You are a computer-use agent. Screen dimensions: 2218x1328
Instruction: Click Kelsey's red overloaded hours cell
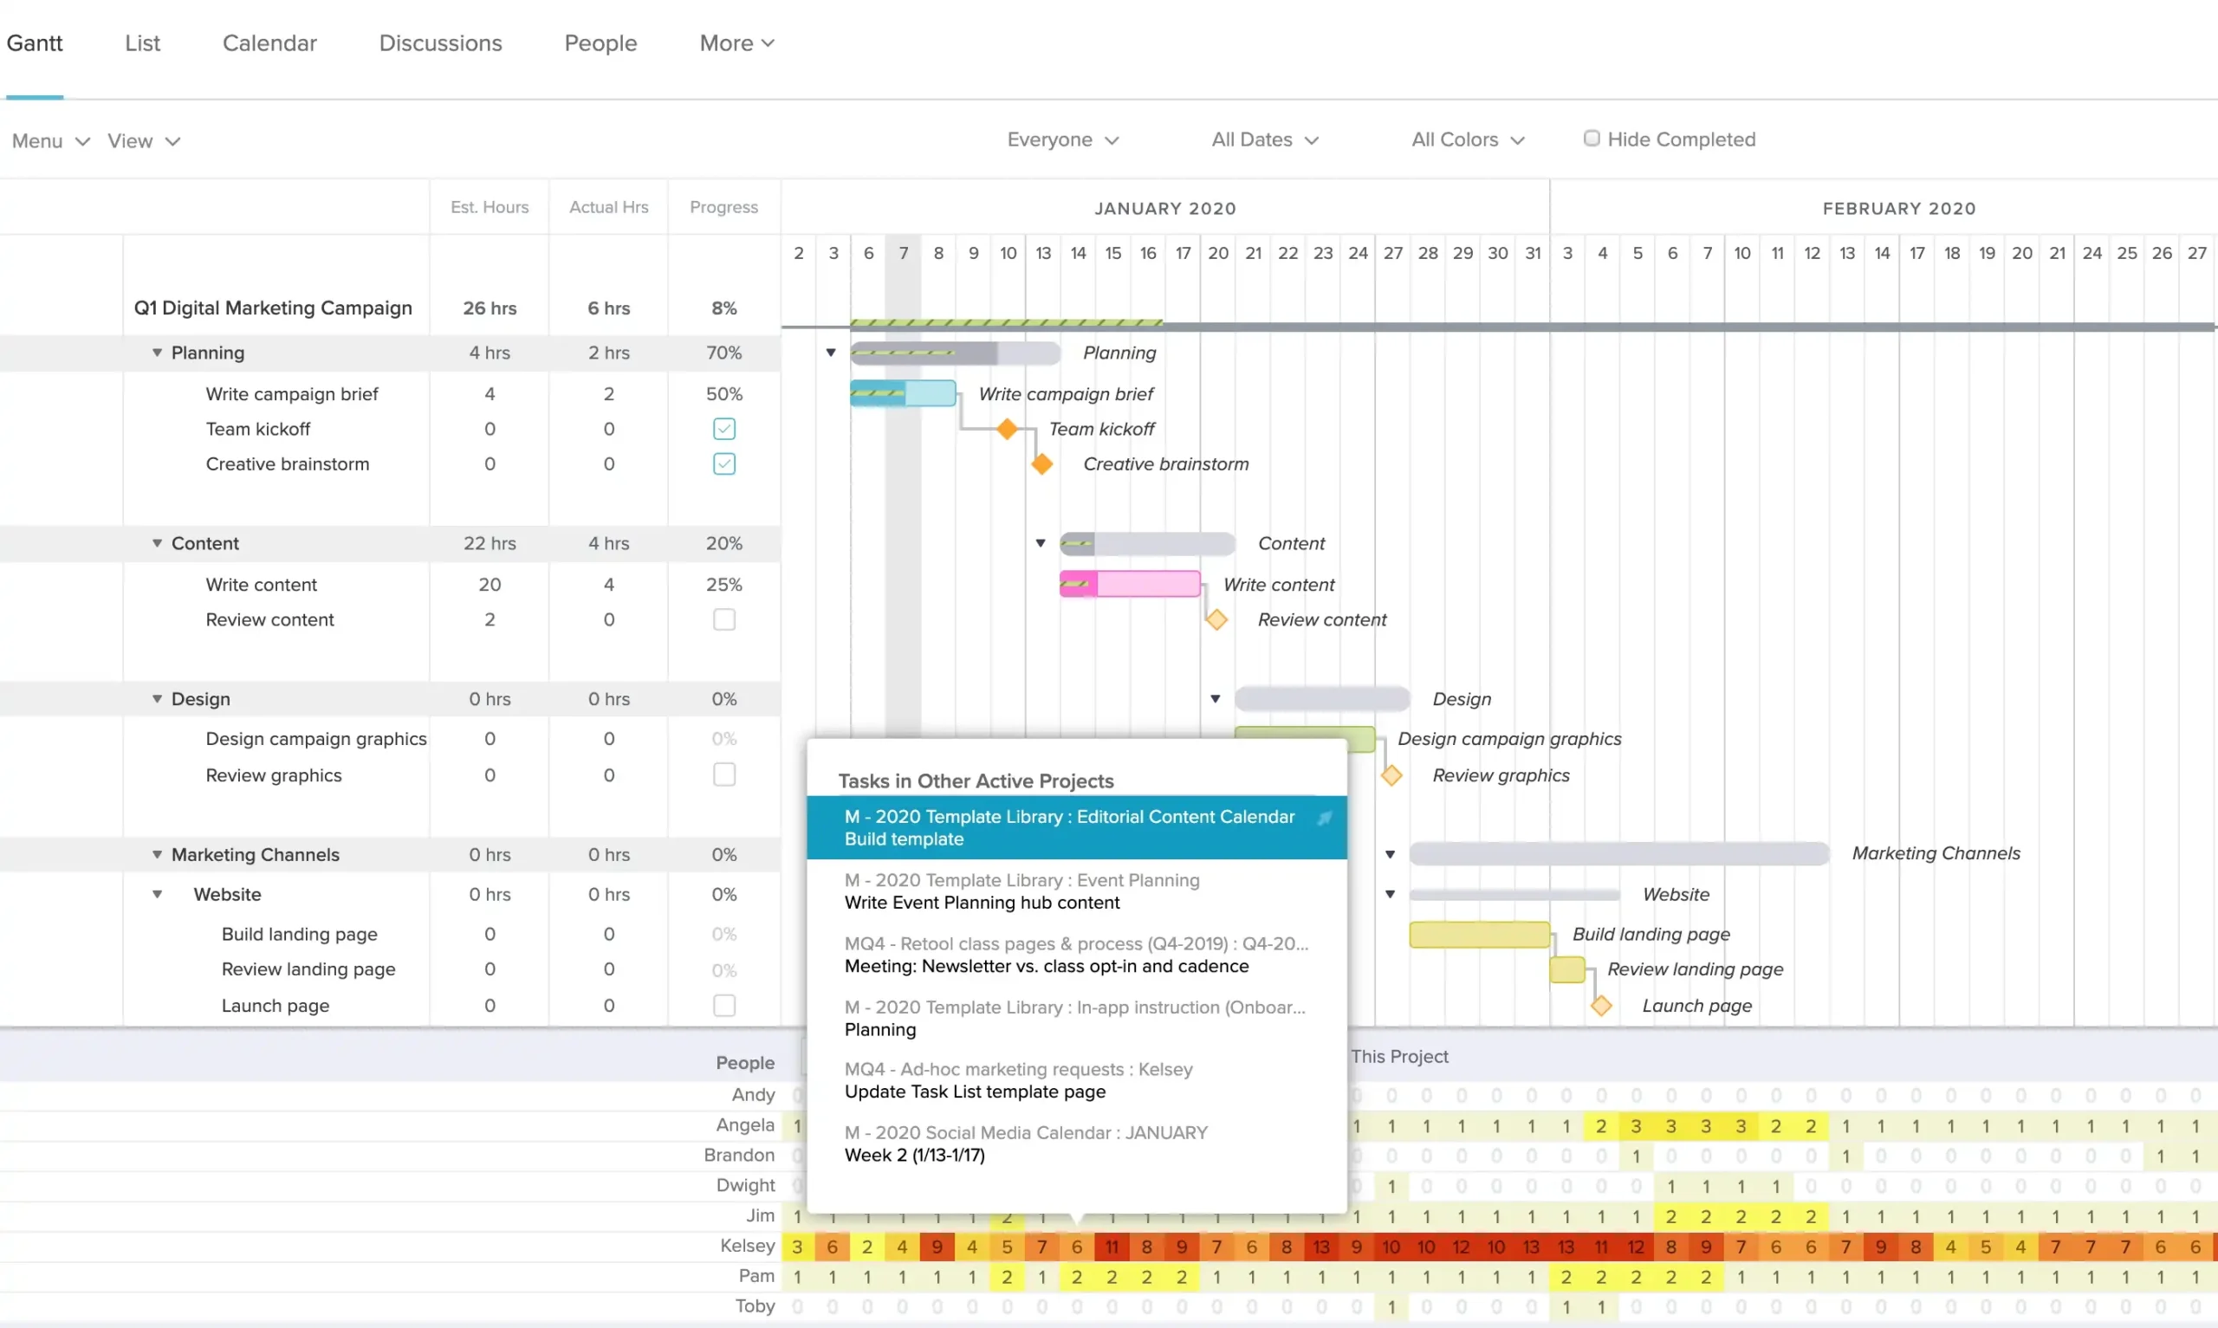(1112, 1246)
